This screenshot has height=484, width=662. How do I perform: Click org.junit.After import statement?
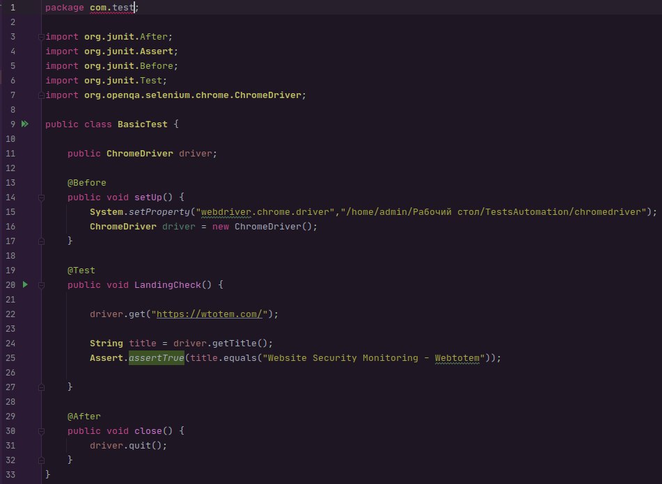109,37
